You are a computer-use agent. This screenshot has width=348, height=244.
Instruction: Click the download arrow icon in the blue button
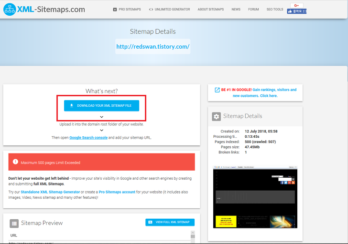point(72,105)
